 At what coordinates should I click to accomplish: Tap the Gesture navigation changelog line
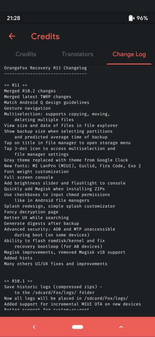[x=27, y=108]
